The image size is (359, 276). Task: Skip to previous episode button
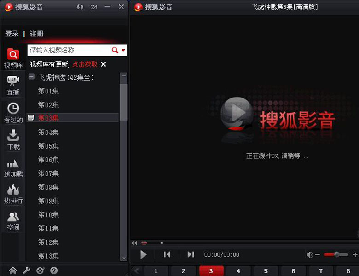[x=167, y=254]
